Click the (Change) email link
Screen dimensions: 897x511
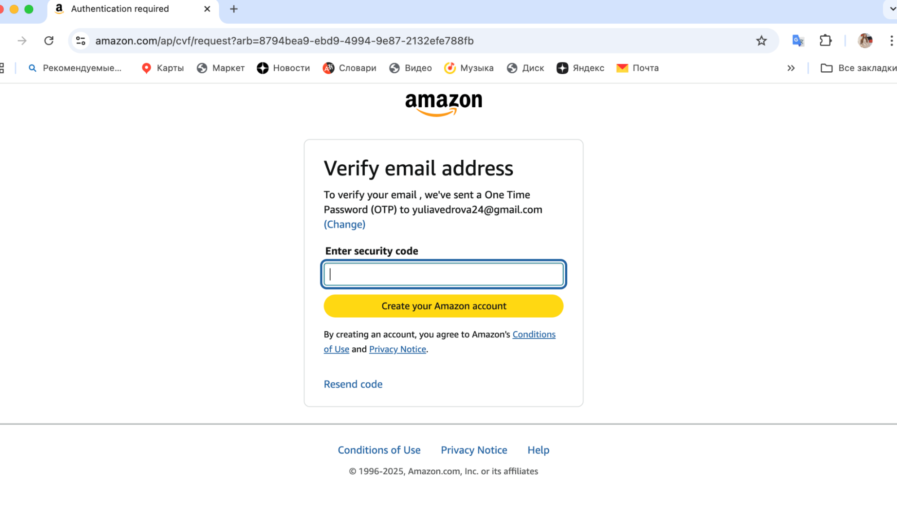[x=344, y=224]
